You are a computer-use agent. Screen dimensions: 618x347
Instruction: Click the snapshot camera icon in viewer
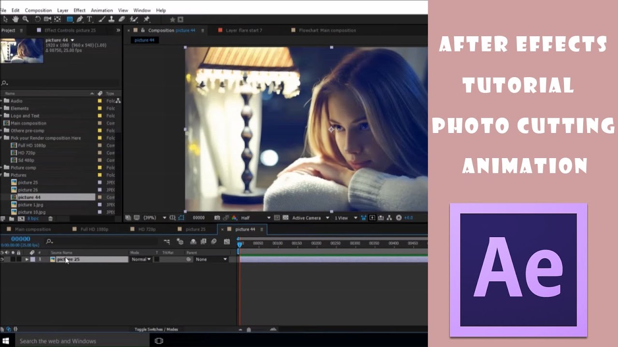[x=217, y=218]
